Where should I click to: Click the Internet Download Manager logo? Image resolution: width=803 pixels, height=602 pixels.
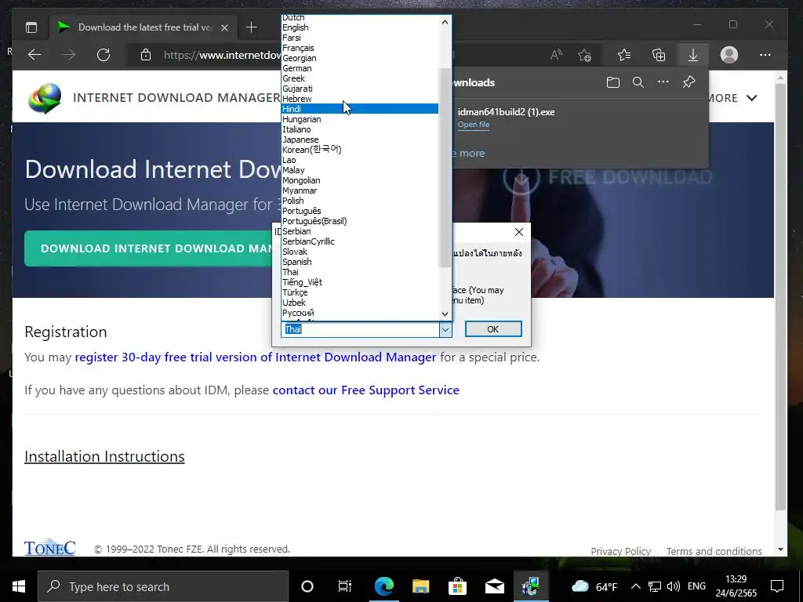pos(45,98)
